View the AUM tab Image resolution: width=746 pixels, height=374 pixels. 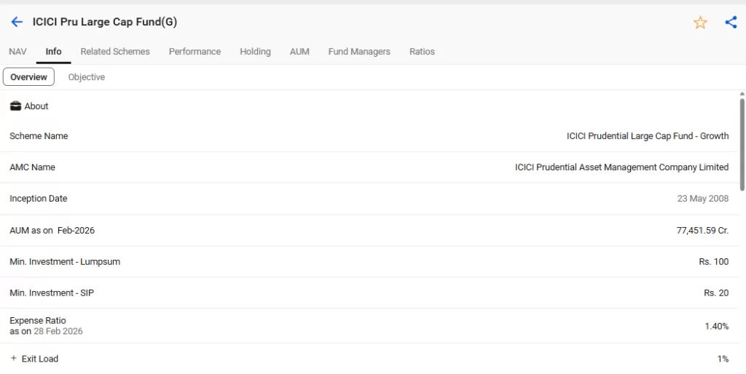pyautogui.click(x=299, y=52)
